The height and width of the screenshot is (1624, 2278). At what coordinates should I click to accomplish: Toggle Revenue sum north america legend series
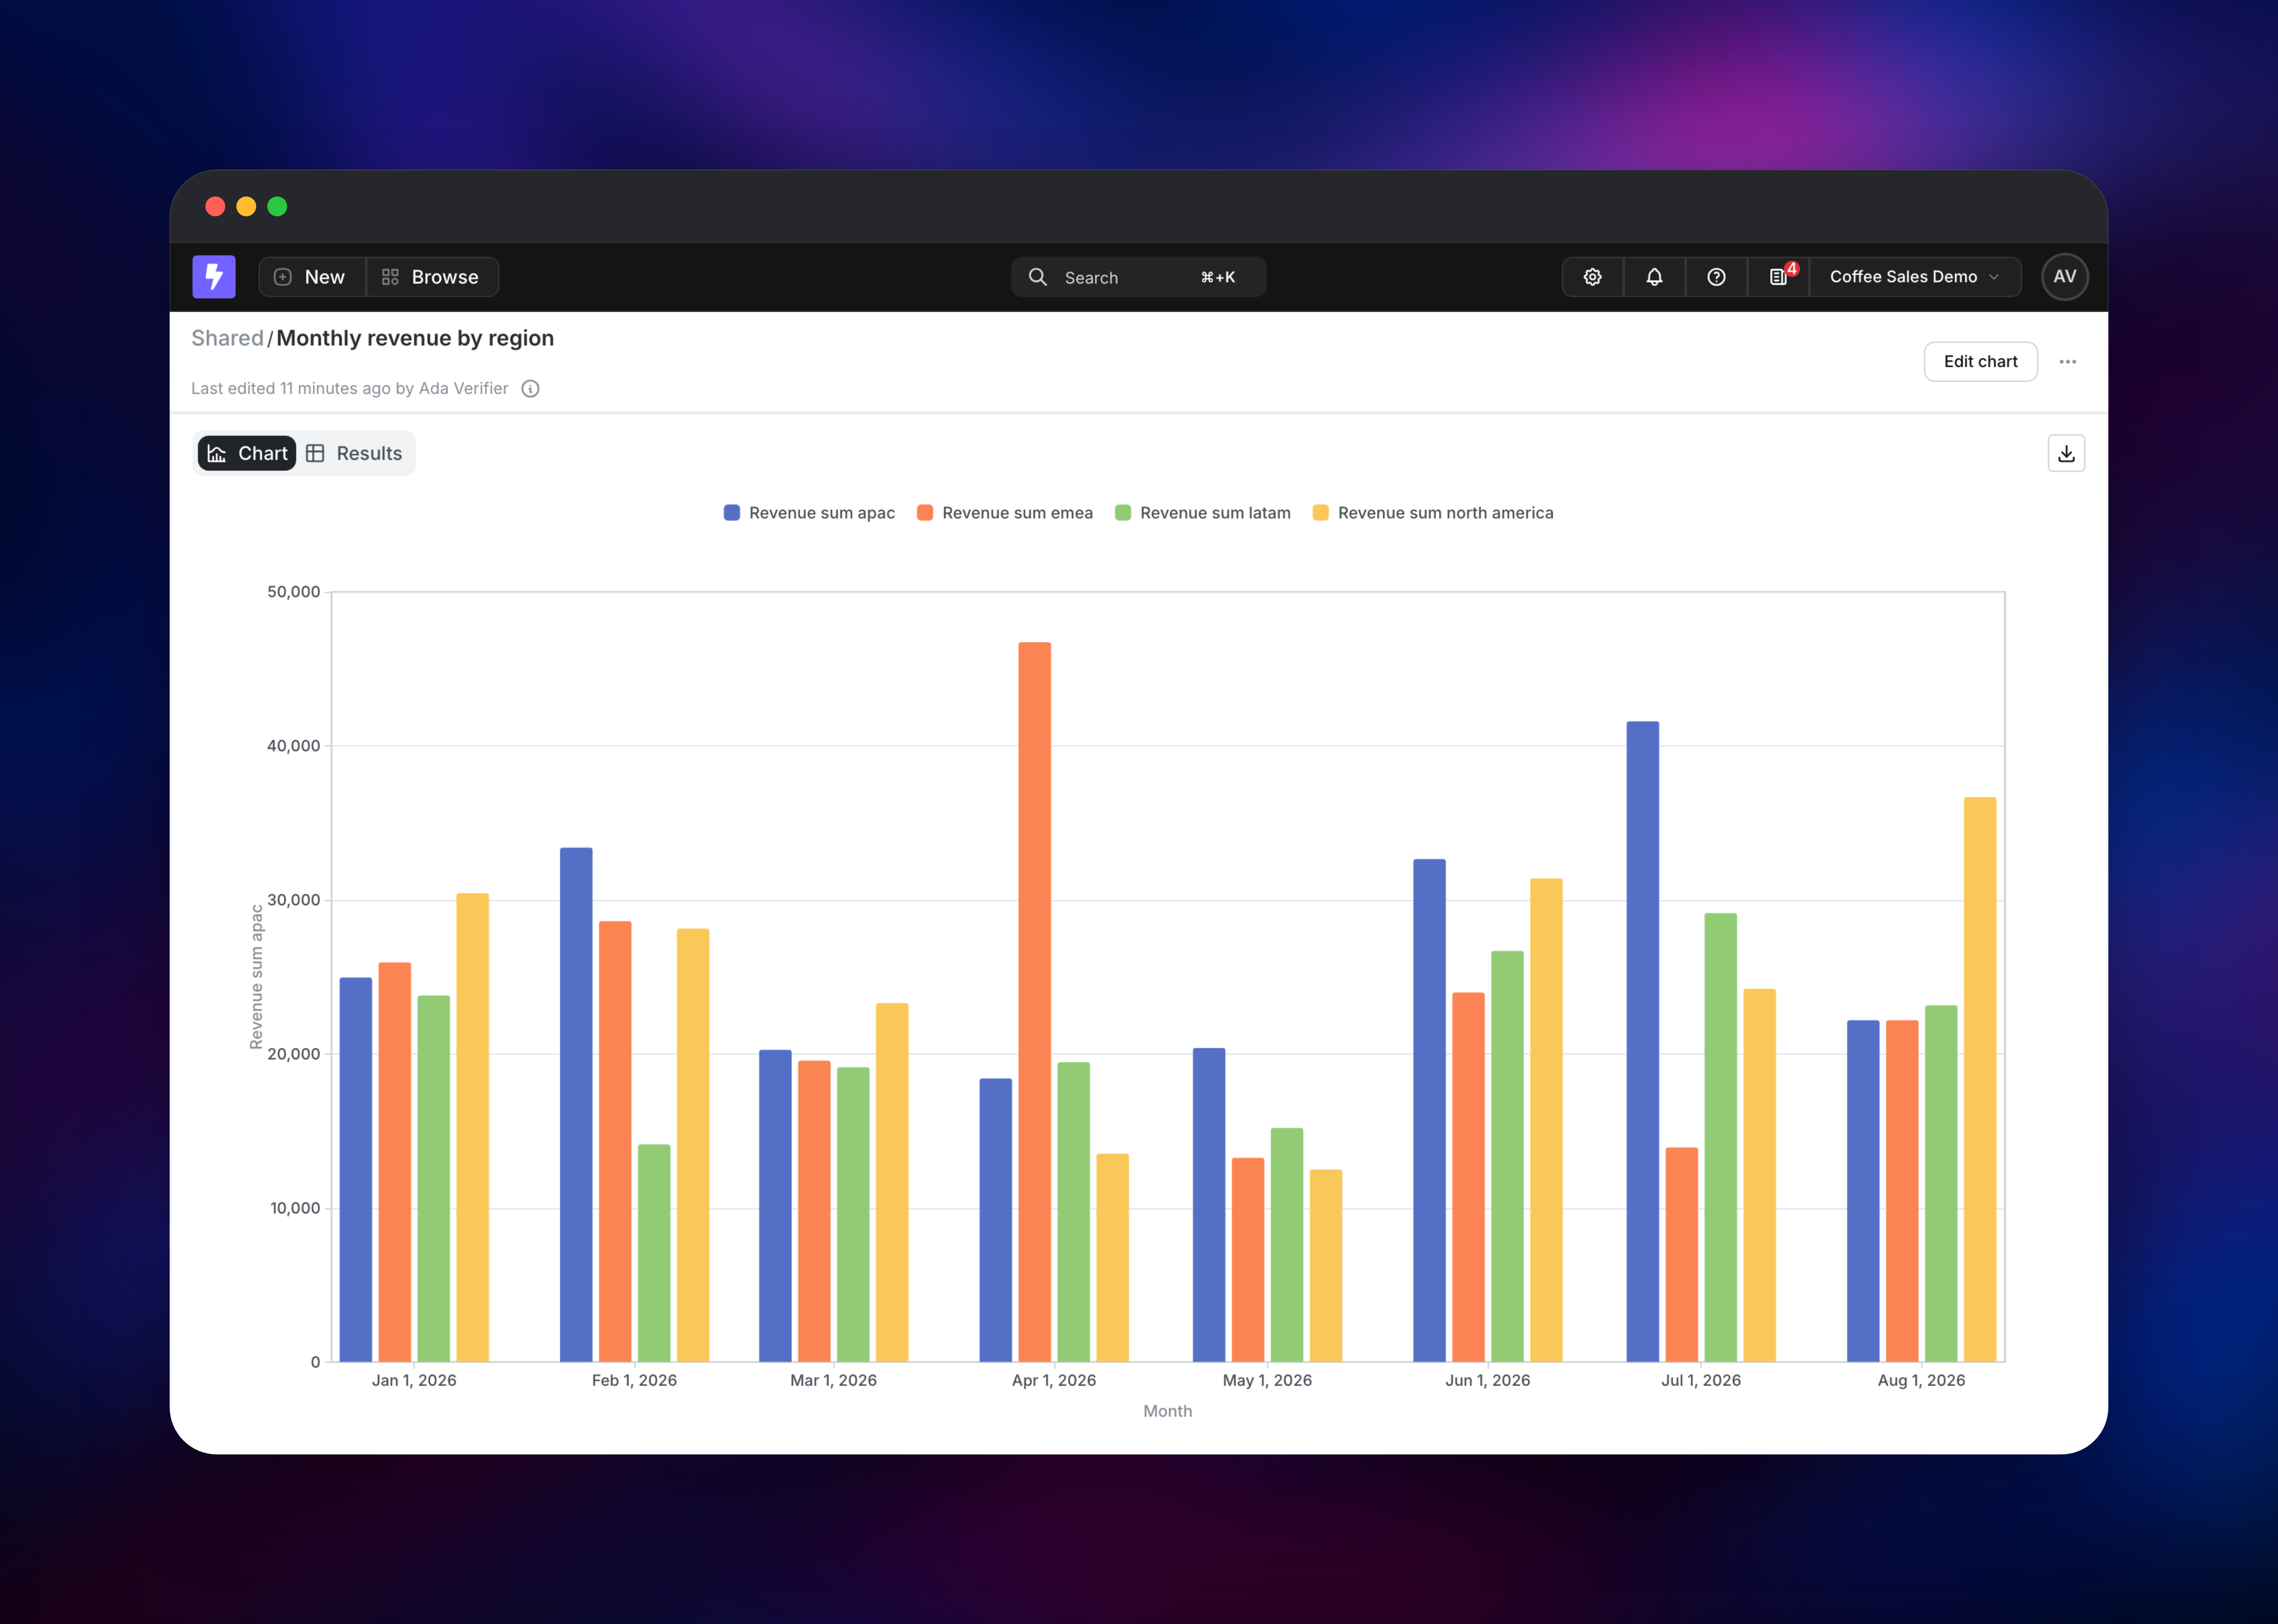1433,513
